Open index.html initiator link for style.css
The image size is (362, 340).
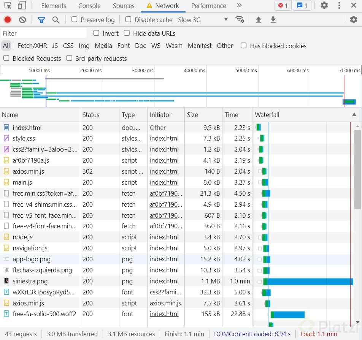pyautogui.click(x=164, y=138)
